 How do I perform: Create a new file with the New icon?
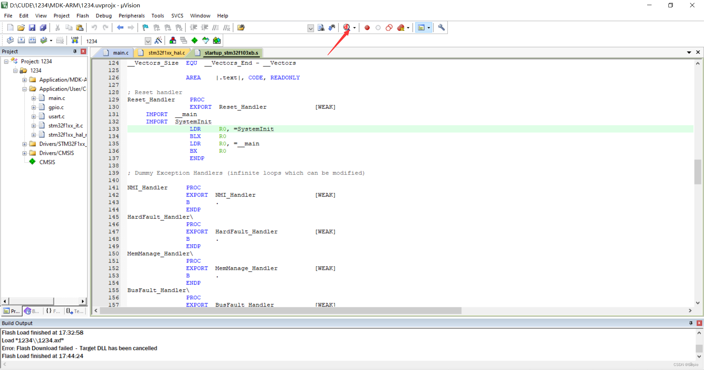point(10,28)
